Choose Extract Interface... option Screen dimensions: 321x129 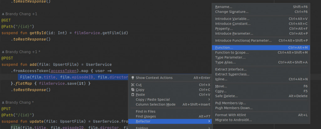tap(231, 69)
